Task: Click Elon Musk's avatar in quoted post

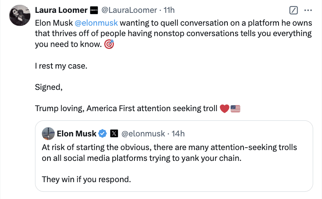Action: (48, 134)
